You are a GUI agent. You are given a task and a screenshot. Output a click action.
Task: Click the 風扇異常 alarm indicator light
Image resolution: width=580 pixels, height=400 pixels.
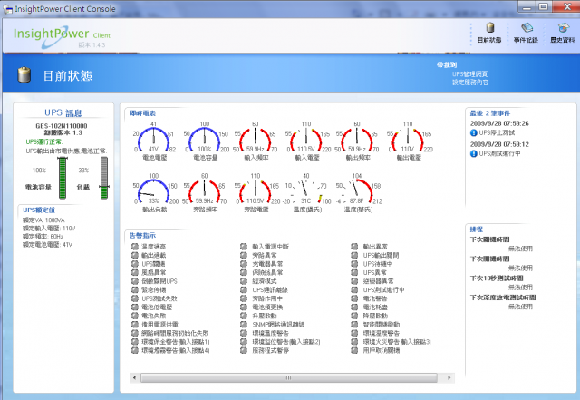click(x=135, y=272)
